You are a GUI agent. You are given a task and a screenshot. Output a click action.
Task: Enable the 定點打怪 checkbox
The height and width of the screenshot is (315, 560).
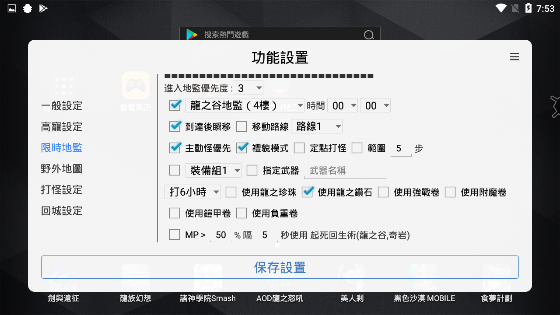299,148
